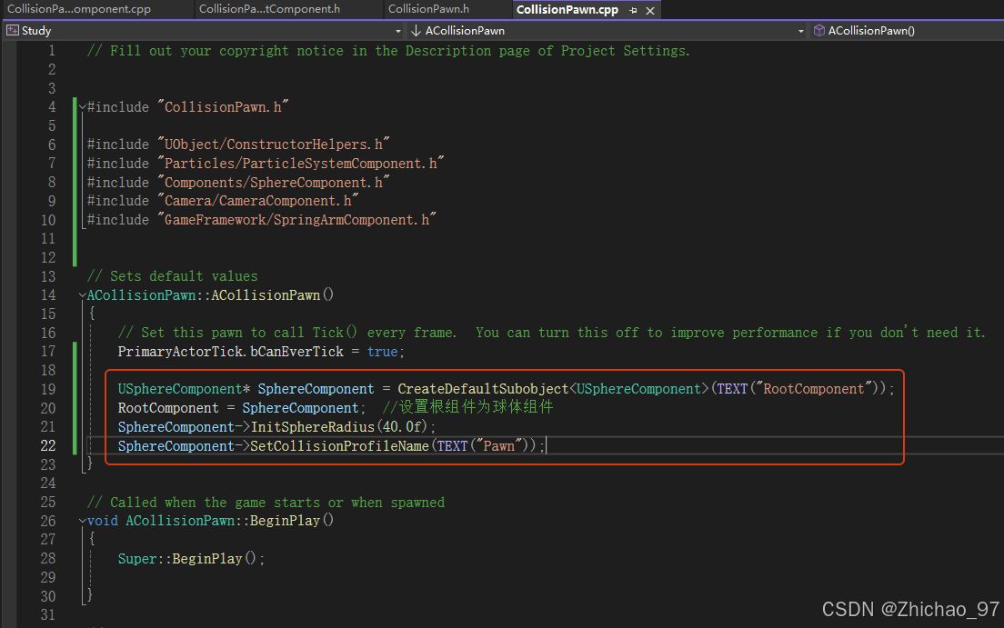Collapse the ACollisionPawn constructor at line 14

click(x=83, y=295)
